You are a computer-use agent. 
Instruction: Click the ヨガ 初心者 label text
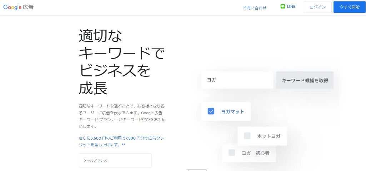point(256,153)
